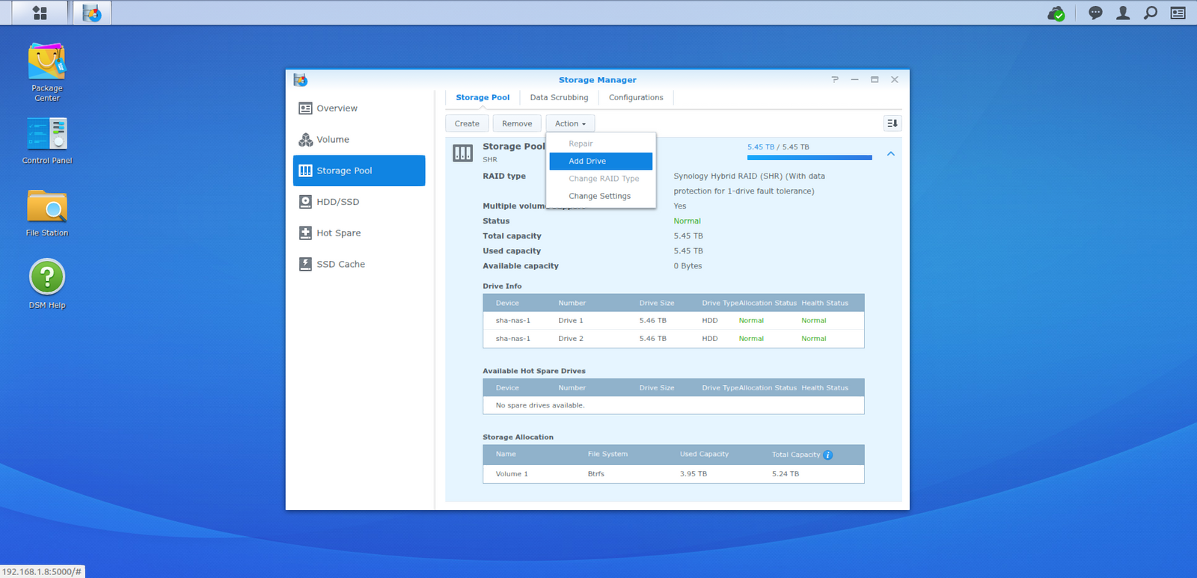Choose Change RAID Type from the menu
The height and width of the screenshot is (578, 1197).
click(x=601, y=179)
